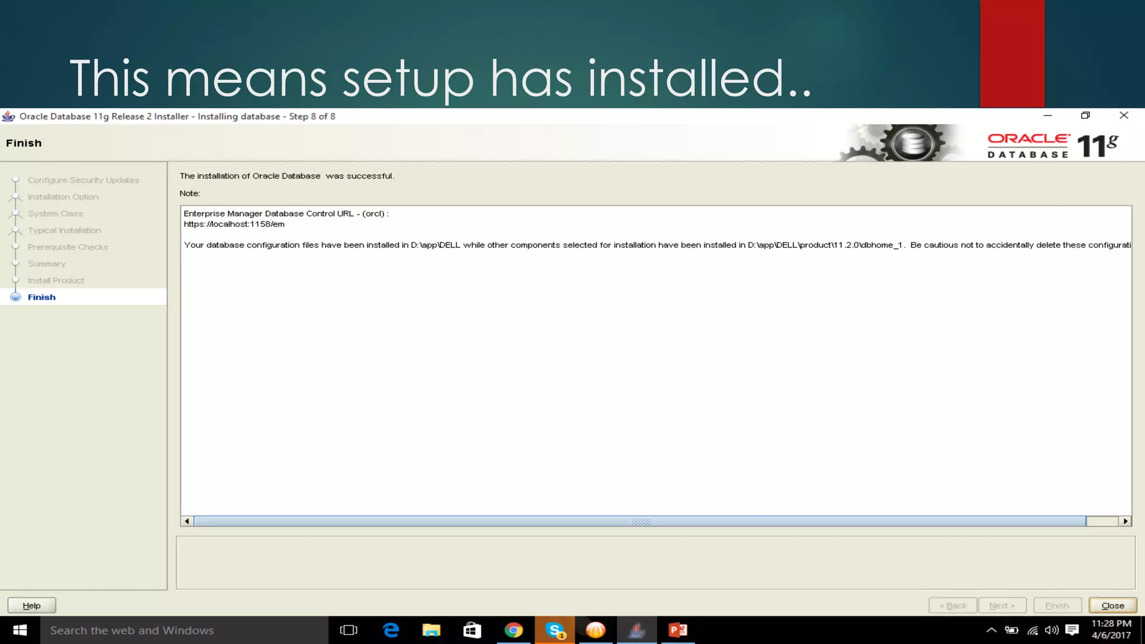Show hidden system tray icons
Screen dimensions: 1145x644
tap(991, 630)
